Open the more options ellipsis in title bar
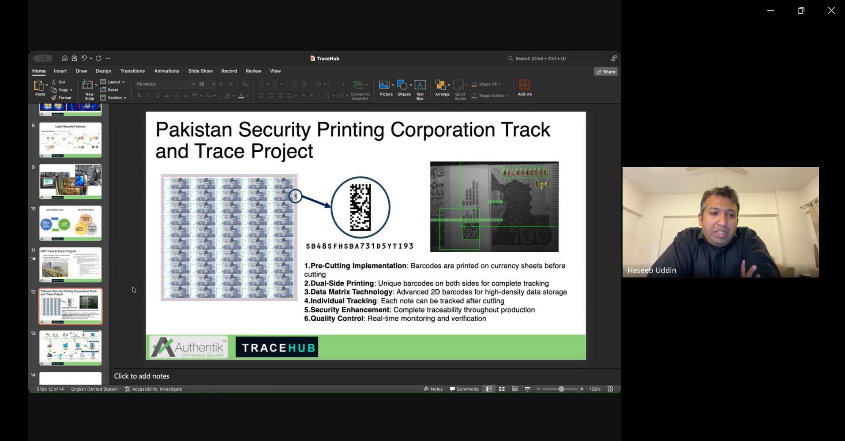 tap(108, 58)
